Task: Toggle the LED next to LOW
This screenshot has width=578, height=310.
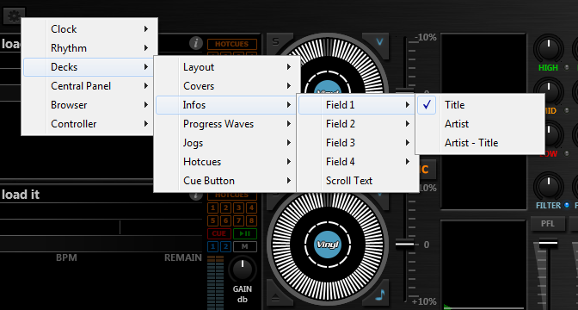Action: pyautogui.click(x=567, y=153)
